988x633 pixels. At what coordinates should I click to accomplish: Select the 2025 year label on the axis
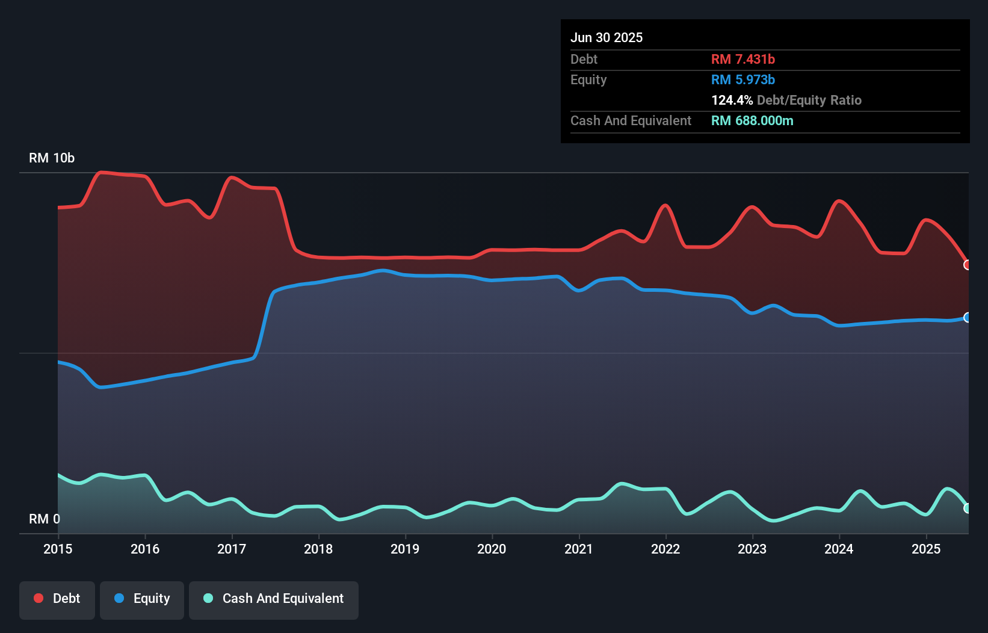(926, 549)
